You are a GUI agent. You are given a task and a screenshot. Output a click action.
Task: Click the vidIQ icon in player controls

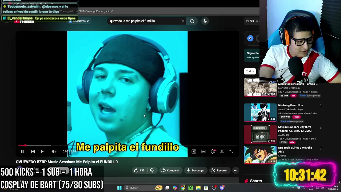tap(194, 151)
